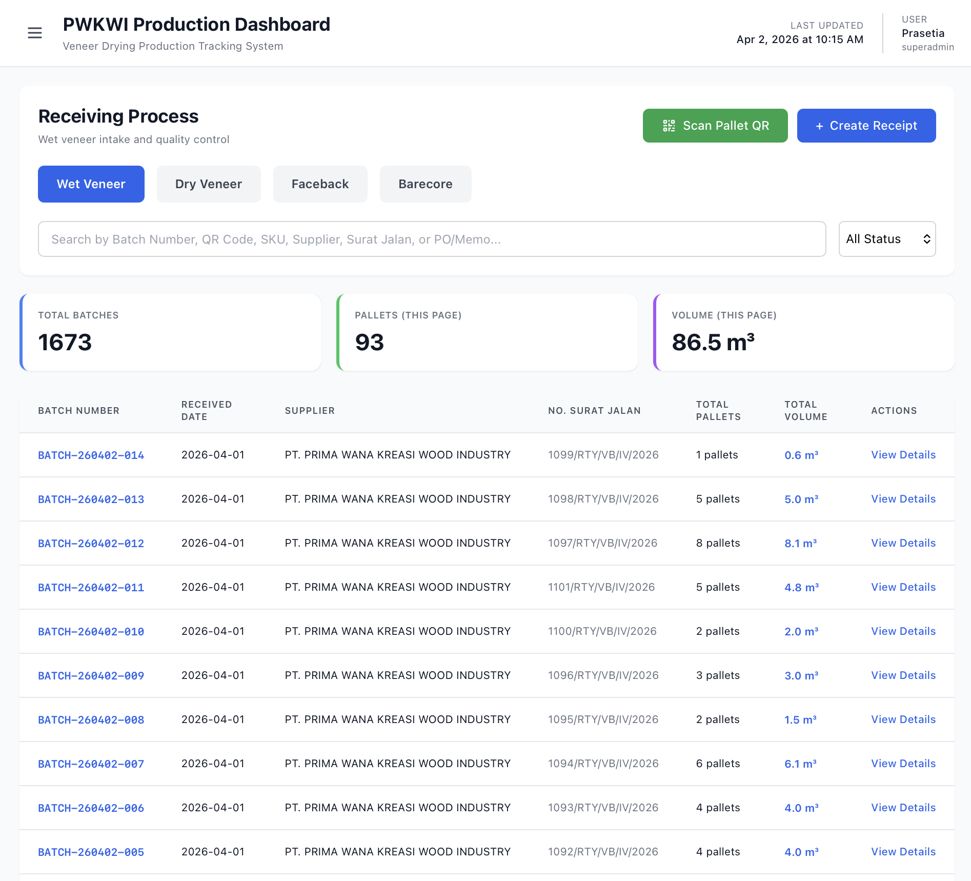This screenshot has height=881, width=971.
Task: Switch to the Dry Veneer tab
Action: [209, 184]
